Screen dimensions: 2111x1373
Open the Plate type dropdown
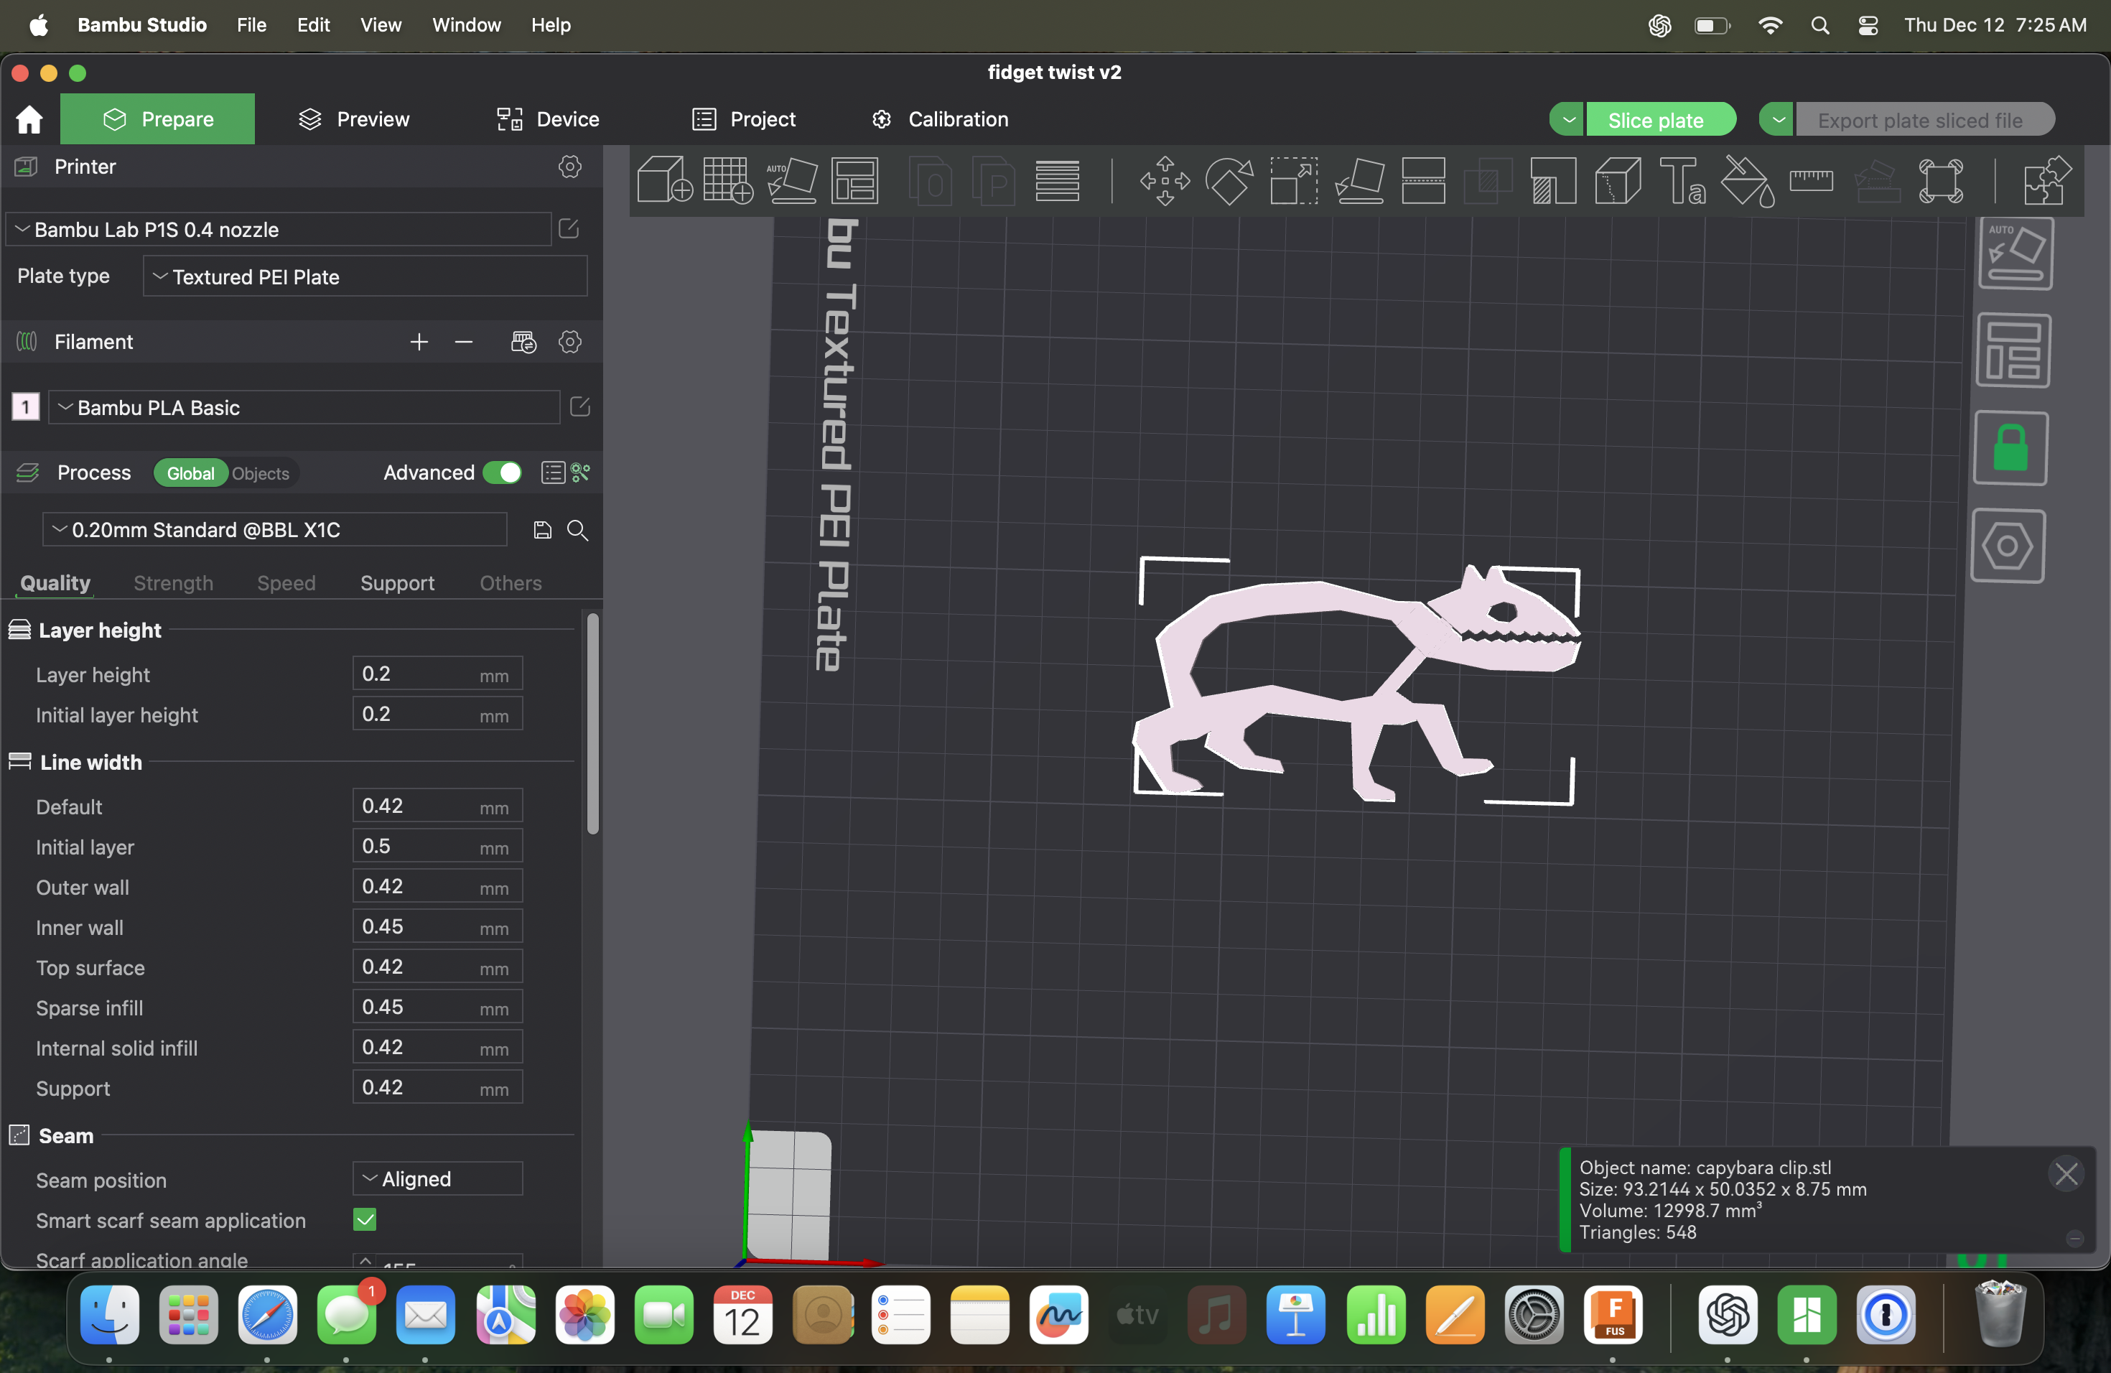tap(365, 276)
